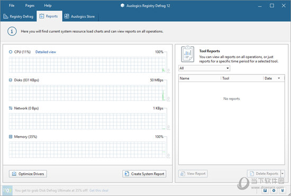
Task: Click the Delete Reports button
Action: coord(264,174)
